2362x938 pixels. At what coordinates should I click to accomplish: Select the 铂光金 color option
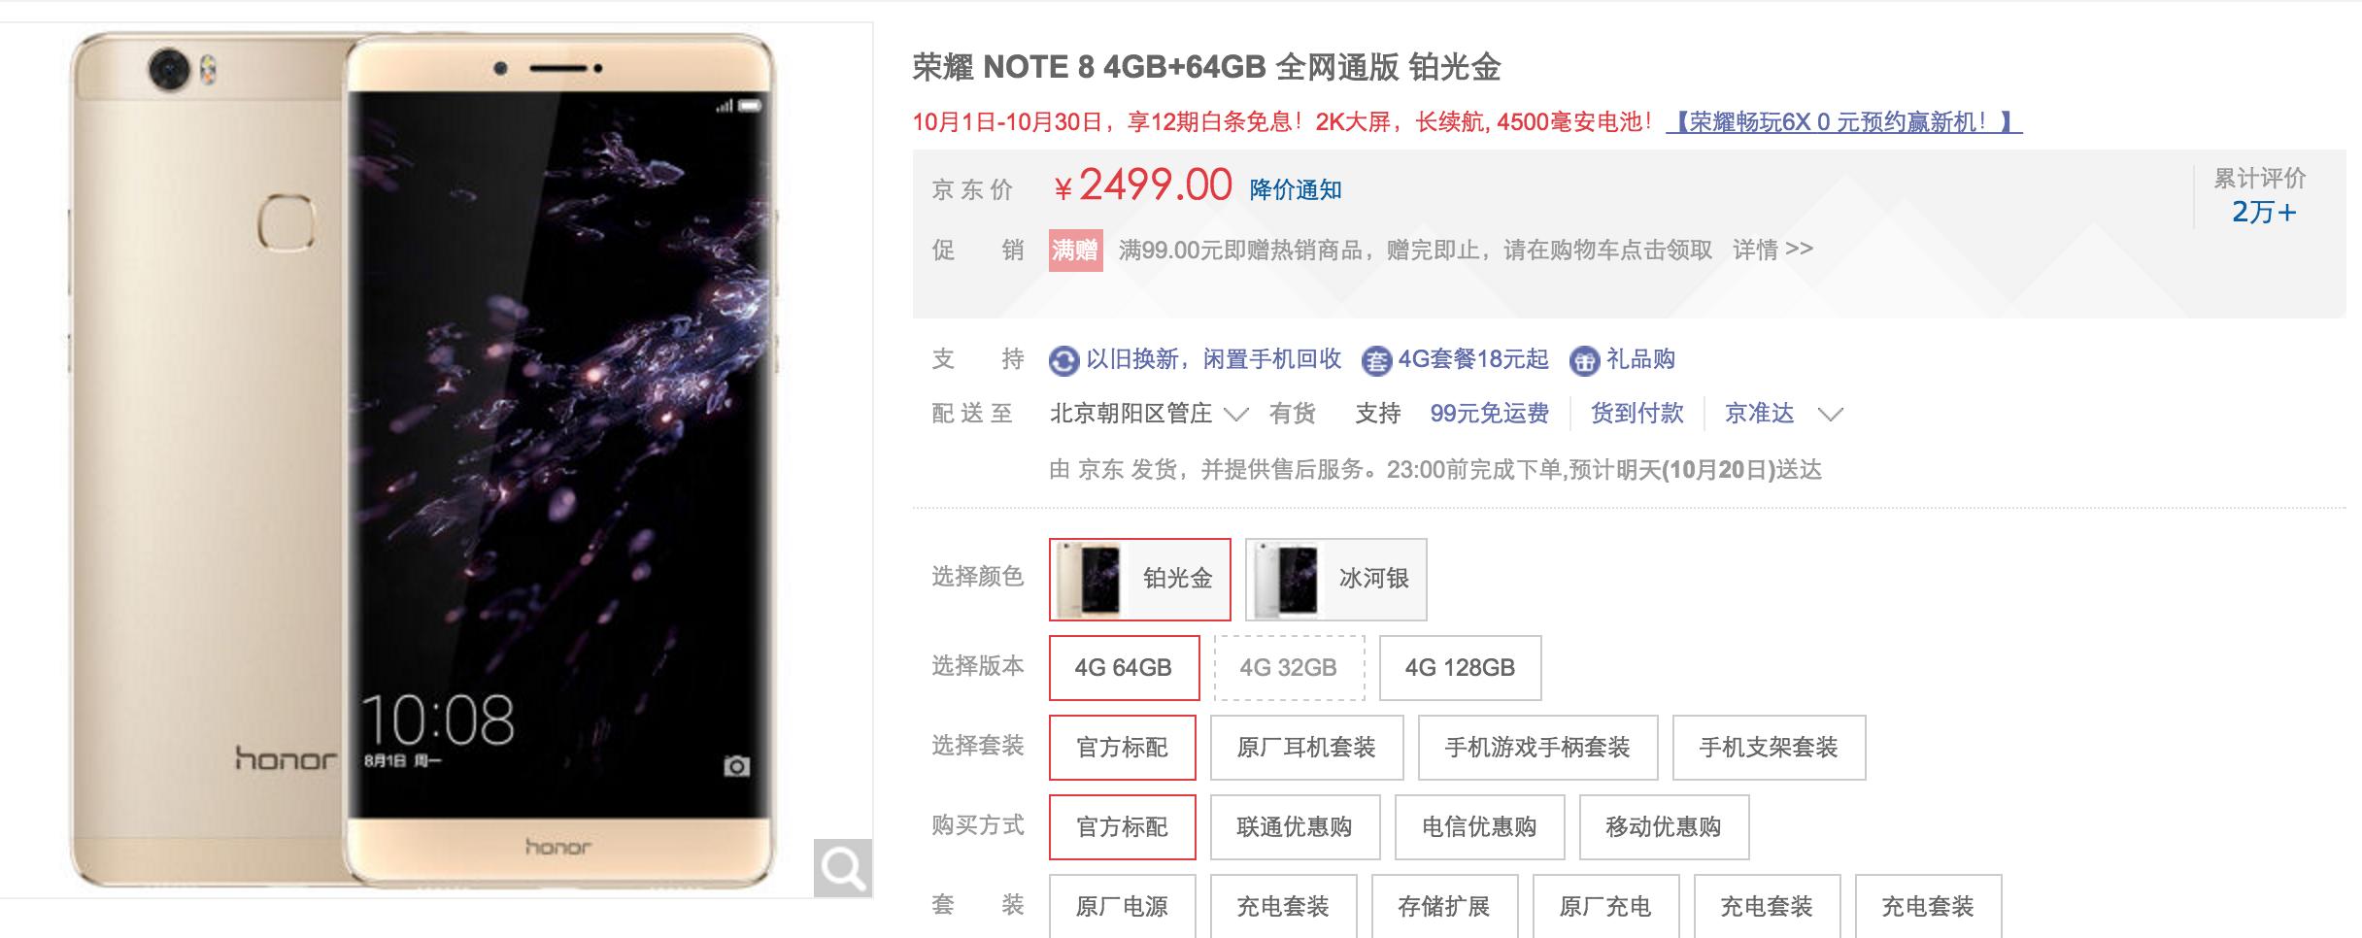[x=1139, y=579]
